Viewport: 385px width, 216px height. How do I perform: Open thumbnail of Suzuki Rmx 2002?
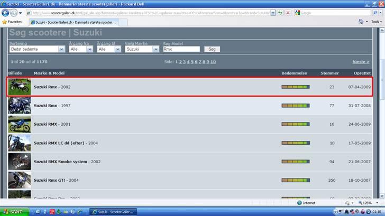[x=19, y=87]
